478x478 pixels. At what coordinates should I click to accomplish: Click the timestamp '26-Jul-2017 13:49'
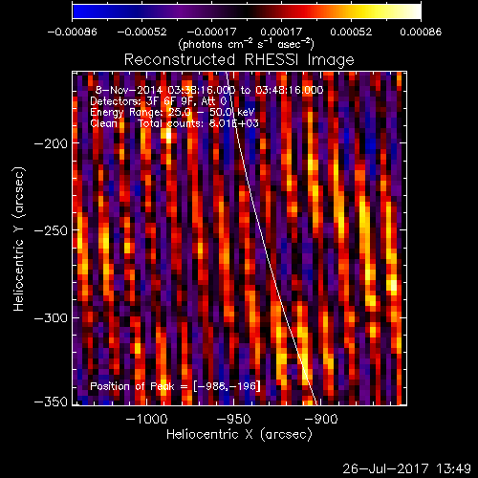(x=406, y=468)
